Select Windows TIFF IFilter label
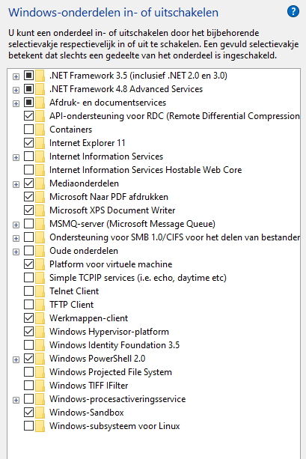This screenshot has width=306, height=459. pyautogui.click(x=88, y=386)
